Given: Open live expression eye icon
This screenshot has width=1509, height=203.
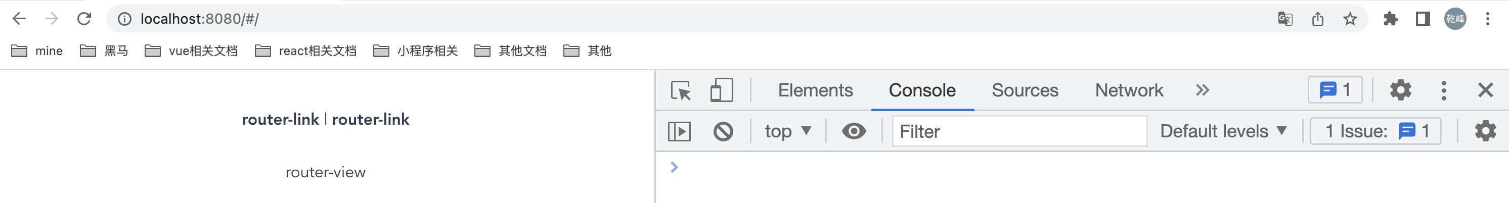Looking at the screenshot, I should pos(854,131).
